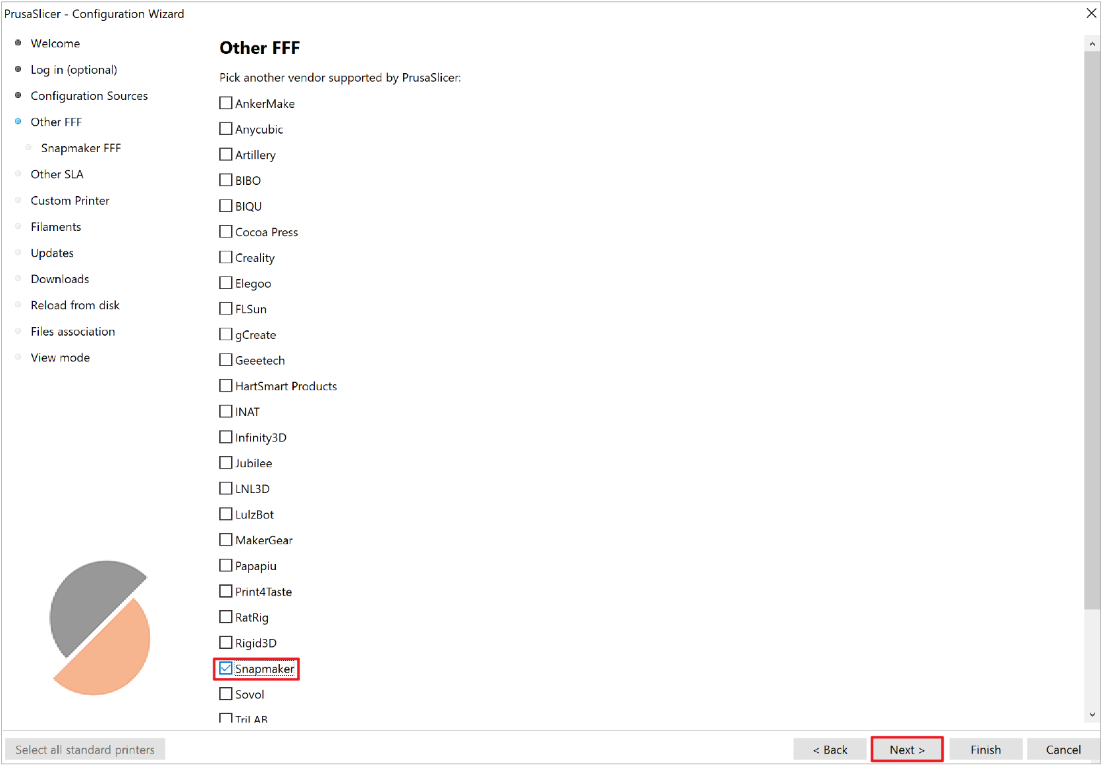This screenshot has width=1105, height=770.
Task: Enable the Creality vendor checkbox
Action: [226, 257]
